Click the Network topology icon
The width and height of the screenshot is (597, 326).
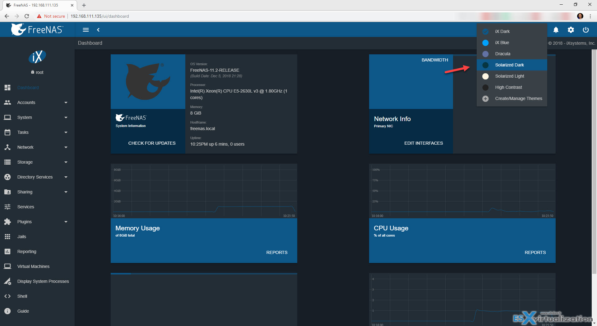7,147
